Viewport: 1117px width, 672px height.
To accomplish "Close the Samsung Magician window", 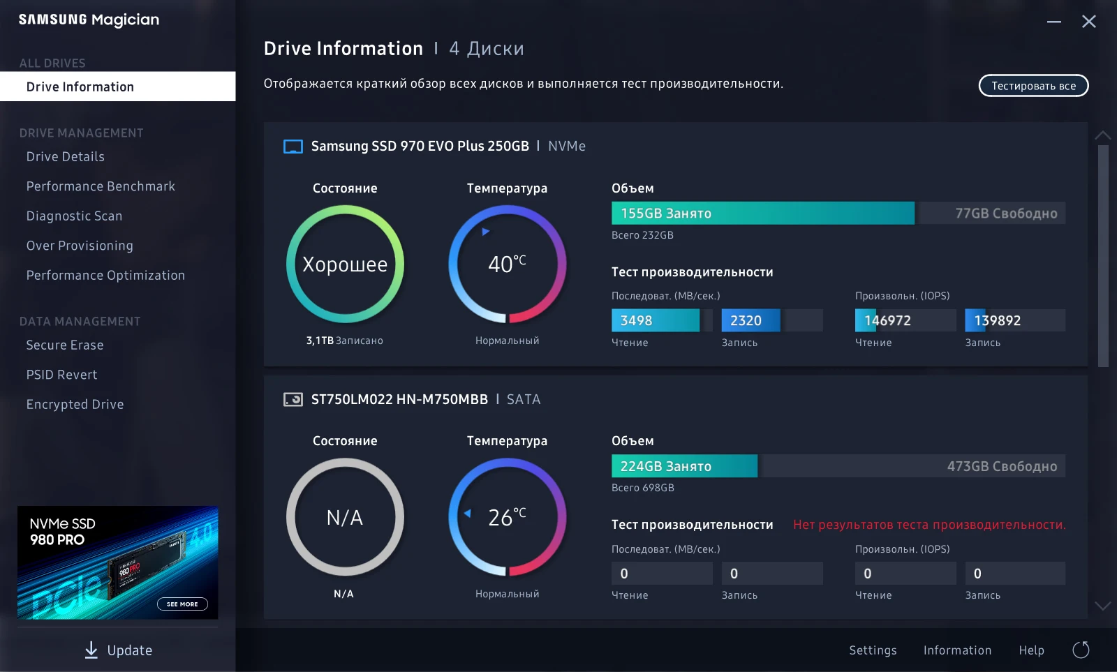I will [x=1089, y=22].
